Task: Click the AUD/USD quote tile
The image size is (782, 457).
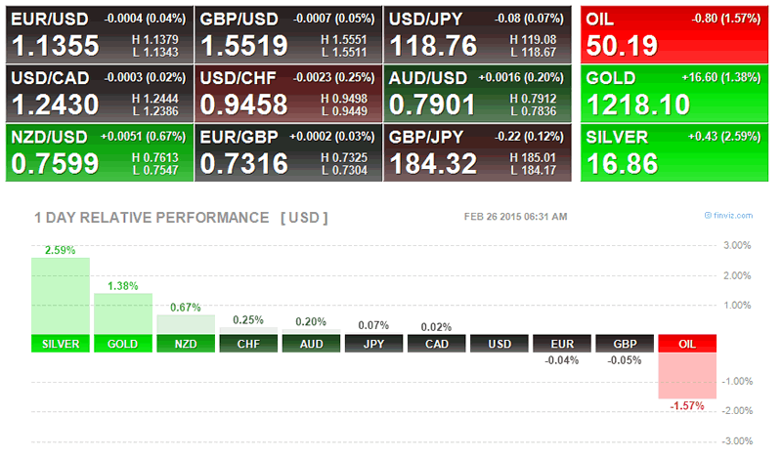Action: click(x=476, y=94)
